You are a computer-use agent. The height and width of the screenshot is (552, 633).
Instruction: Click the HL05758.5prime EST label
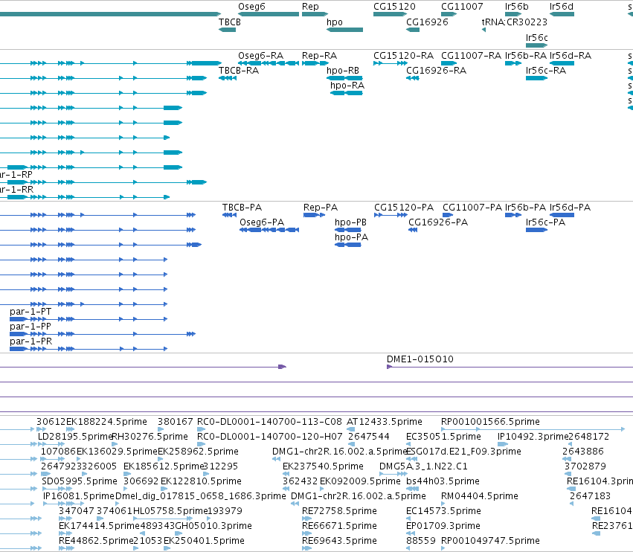tap(170, 511)
